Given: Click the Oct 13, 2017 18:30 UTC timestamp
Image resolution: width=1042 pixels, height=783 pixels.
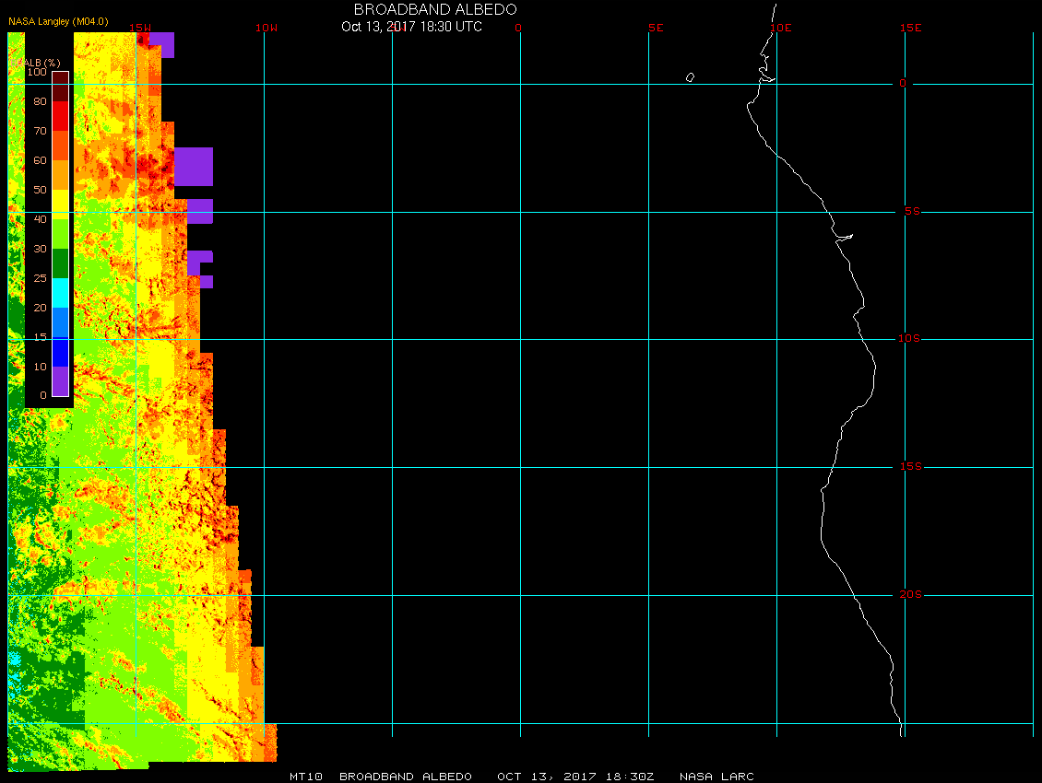Looking at the screenshot, I should pos(411,27).
